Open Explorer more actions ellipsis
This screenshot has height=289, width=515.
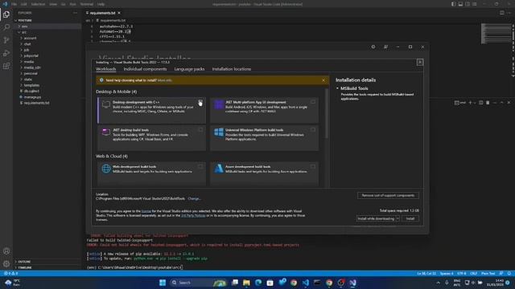75,13
